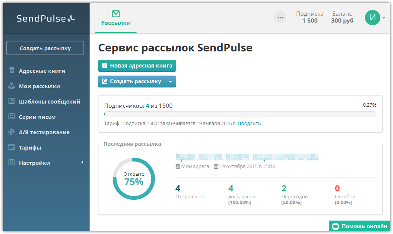
Task: Click sidebar Создать рассылку button
Action: coord(45,48)
